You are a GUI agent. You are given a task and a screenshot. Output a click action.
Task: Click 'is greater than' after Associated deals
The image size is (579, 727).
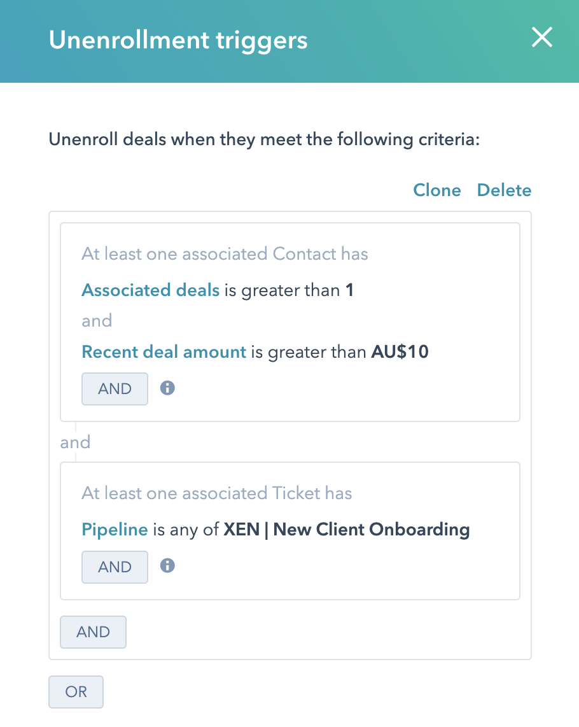coord(282,290)
